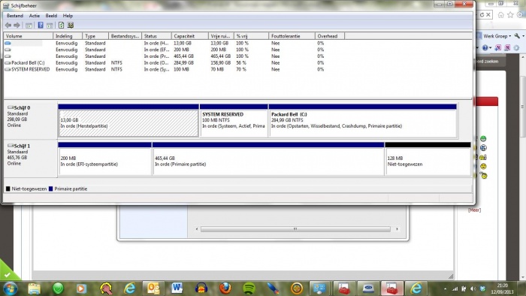Click the black Niet-toegewezen legend swatch
This screenshot has width=526, height=296.
coord(8,189)
